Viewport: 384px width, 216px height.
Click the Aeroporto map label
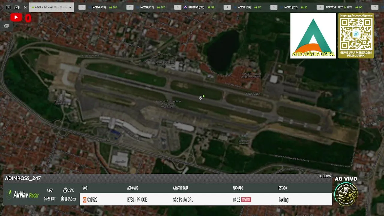(253, 94)
